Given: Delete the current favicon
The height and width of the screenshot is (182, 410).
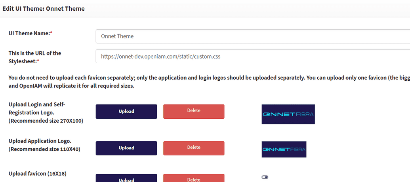Looking at the screenshot, I should click(x=194, y=179).
